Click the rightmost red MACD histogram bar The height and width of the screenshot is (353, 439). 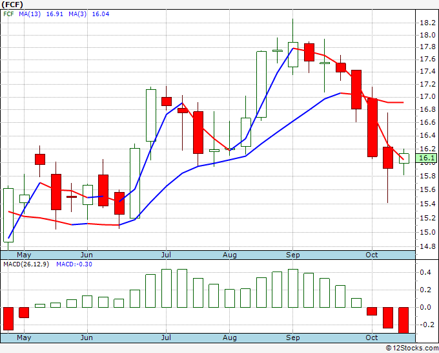click(x=403, y=320)
